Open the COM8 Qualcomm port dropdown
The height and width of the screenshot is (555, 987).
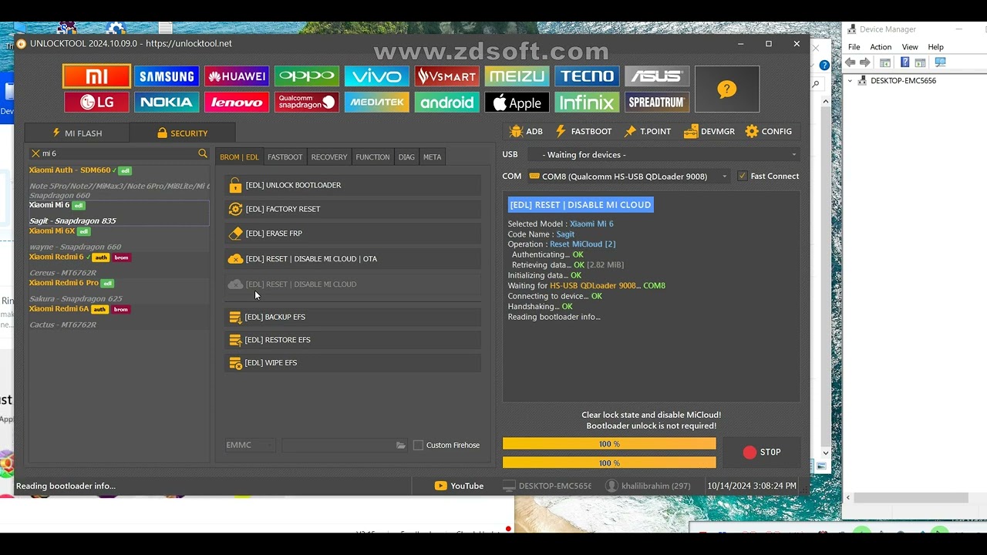pyautogui.click(x=628, y=177)
